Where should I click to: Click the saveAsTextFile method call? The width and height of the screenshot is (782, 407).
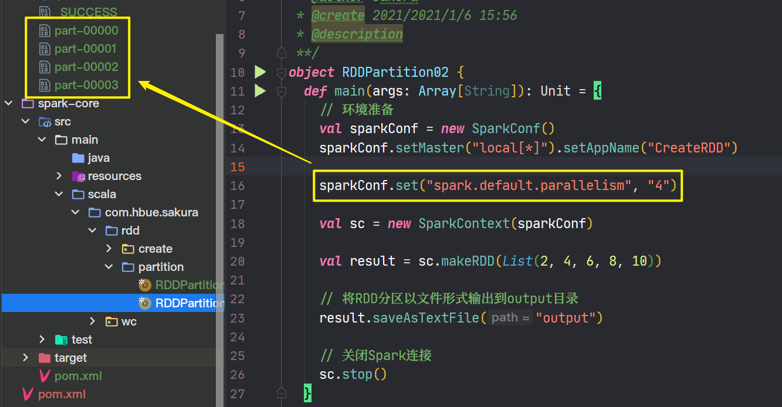(x=426, y=318)
